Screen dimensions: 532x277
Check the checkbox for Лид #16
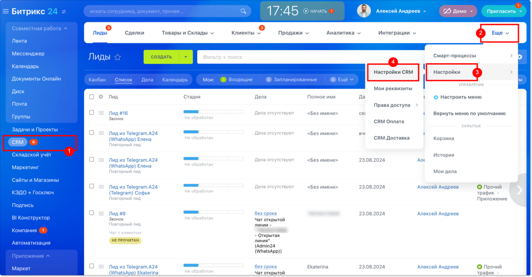(x=92, y=113)
